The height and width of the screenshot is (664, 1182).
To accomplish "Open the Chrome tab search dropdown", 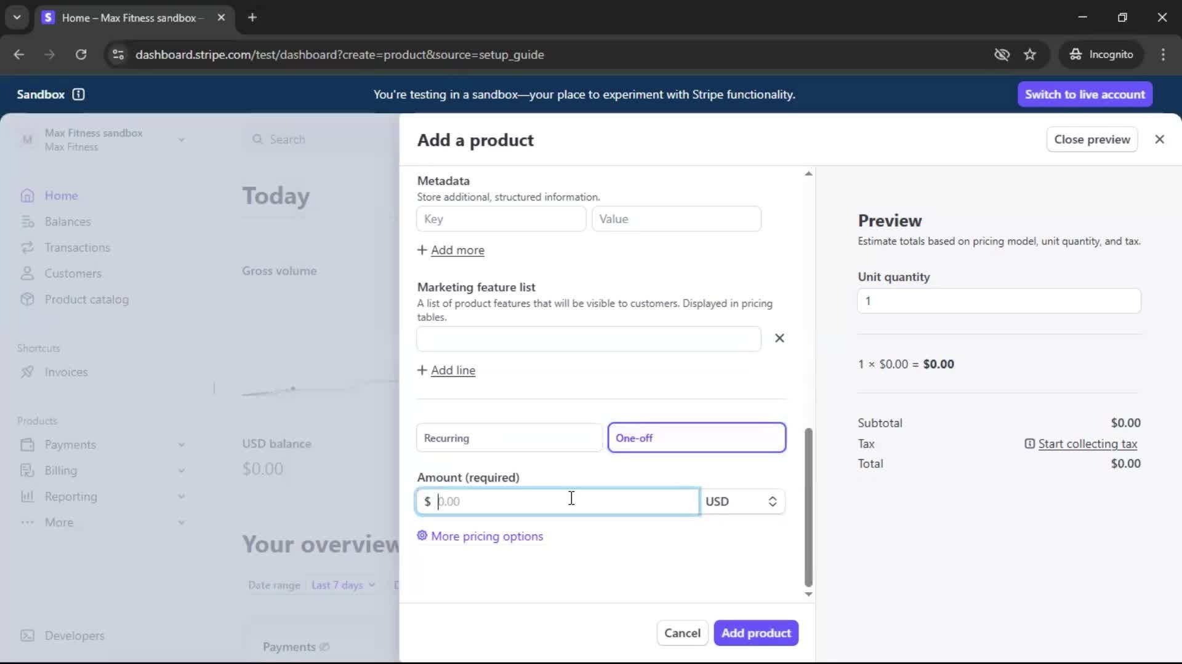I will tap(17, 17).
